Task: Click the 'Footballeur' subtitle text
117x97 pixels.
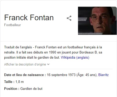Action: coord(13,25)
